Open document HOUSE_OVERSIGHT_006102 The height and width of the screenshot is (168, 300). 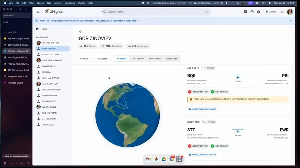[x=202, y=155]
